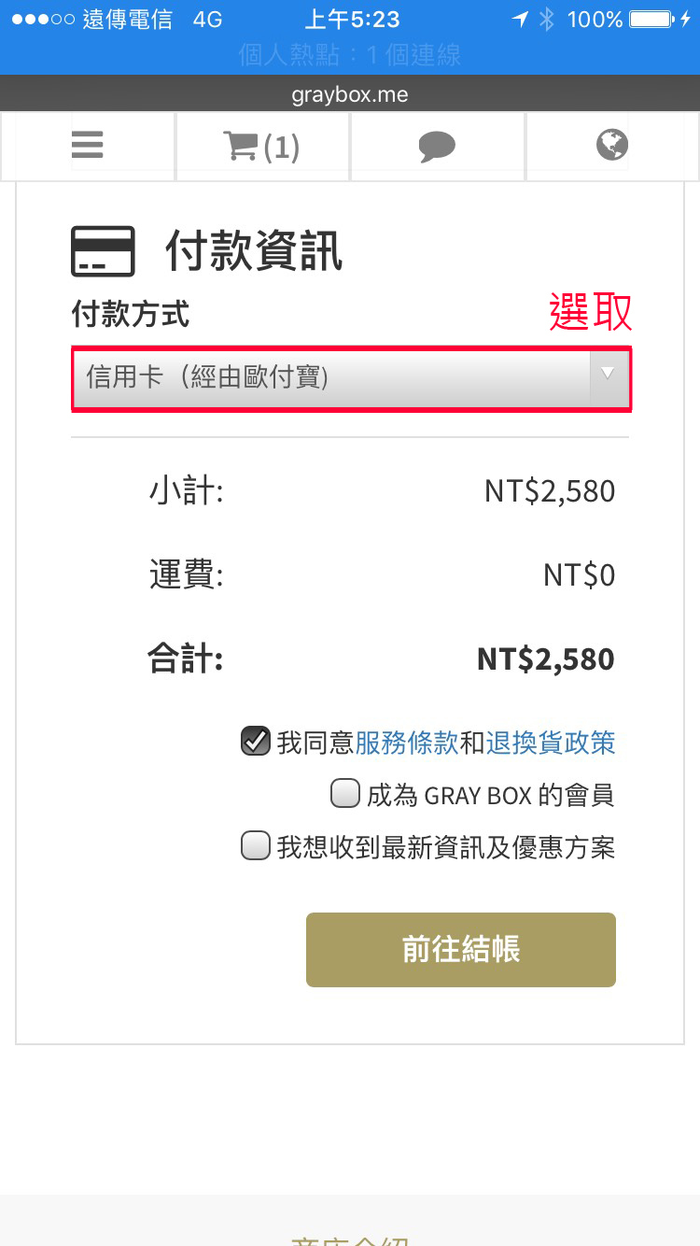Tap the graybox.me address bar
Screen dimensions: 700x1246
[350, 95]
